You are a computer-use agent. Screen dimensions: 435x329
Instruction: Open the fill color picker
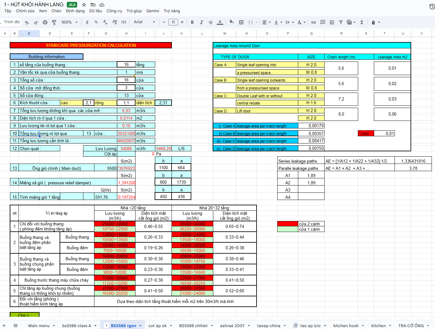[x=231, y=22]
